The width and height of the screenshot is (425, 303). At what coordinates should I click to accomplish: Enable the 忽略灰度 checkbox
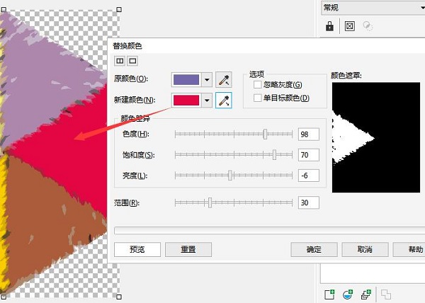(x=258, y=85)
